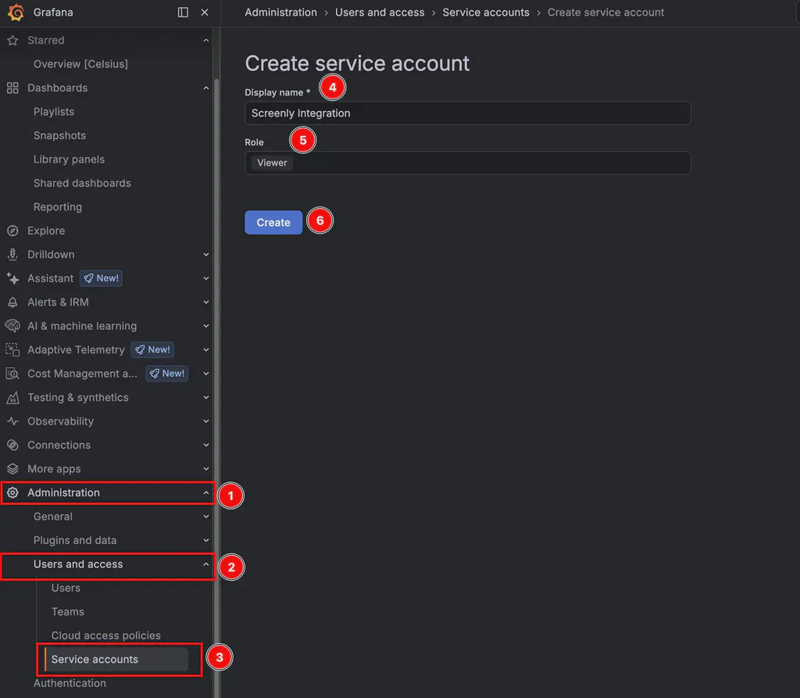Select the Observability icon

(x=12, y=421)
